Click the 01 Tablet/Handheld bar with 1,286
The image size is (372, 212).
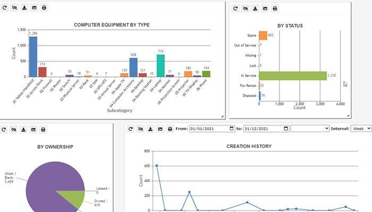coord(33,57)
